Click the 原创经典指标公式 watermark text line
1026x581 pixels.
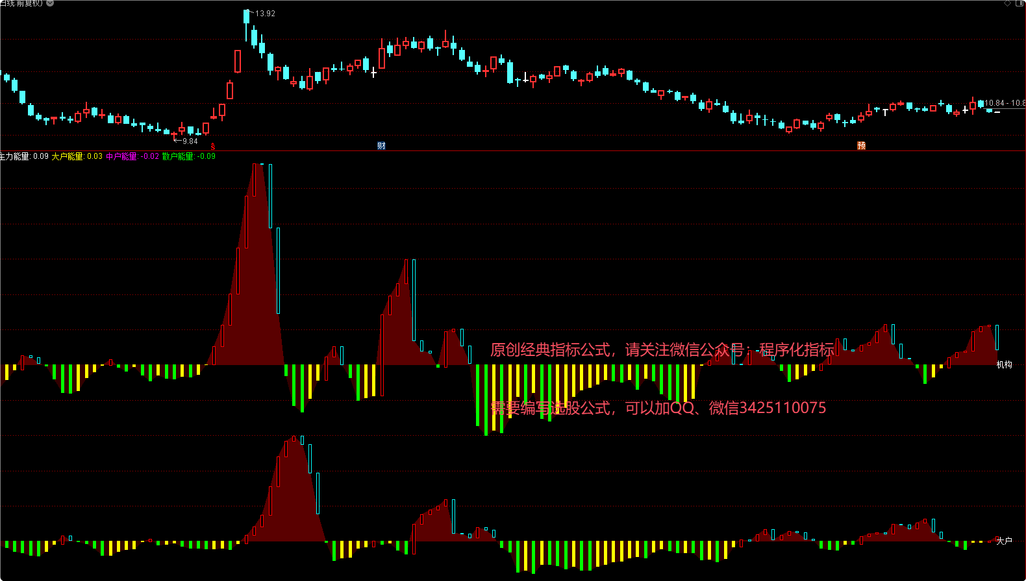coord(662,350)
